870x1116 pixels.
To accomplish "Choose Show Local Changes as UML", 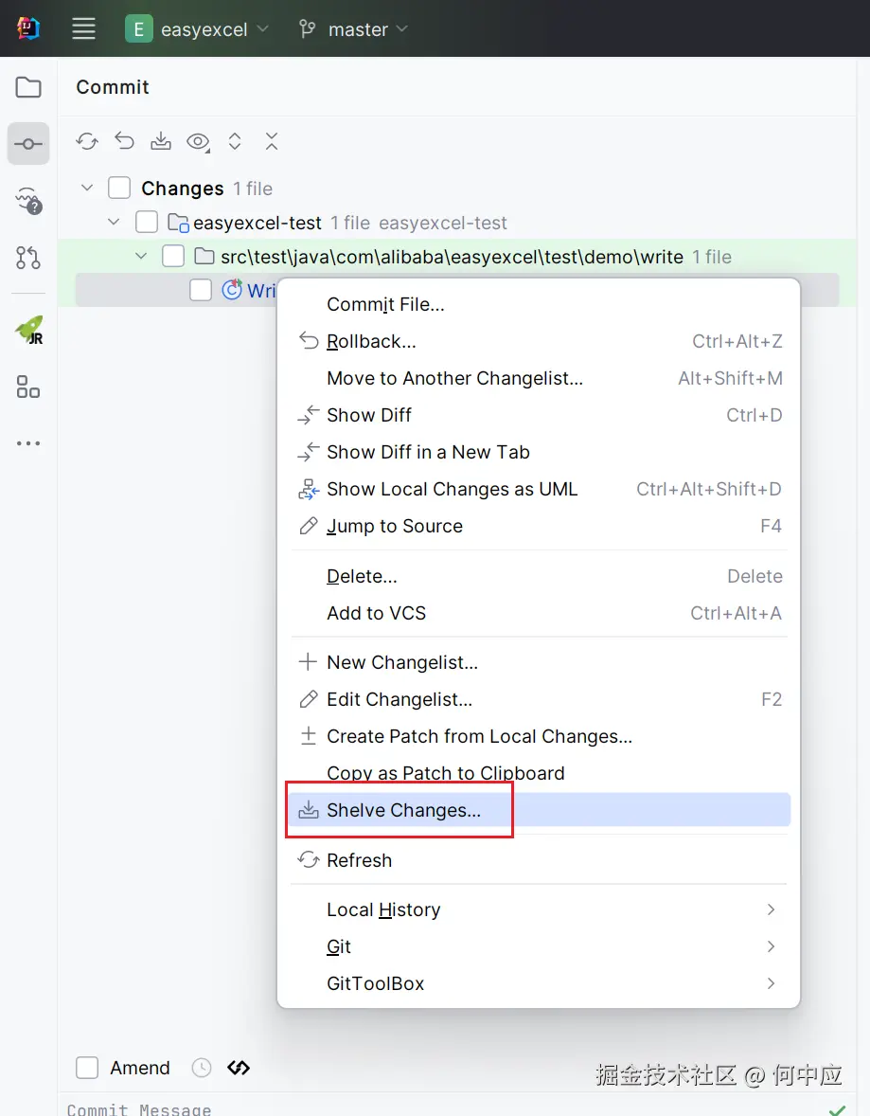I will pos(540,489).
